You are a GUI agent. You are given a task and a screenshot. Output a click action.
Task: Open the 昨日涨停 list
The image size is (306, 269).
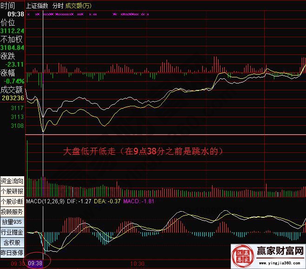12,253
